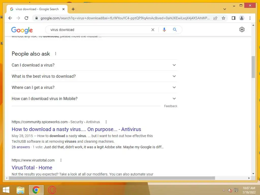Viewport: 260px width, 195px height.
Task: Expand 'What is the best virus to download?'
Action: [94, 76]
